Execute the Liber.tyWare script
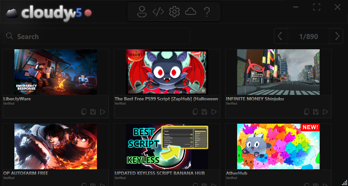Screen dimensions: 348x186 click(103, 112)
